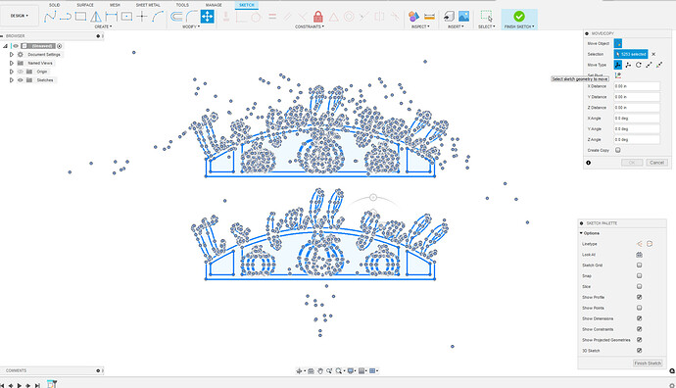Open the Design workspace dropdown
The width and height of the screenshot is (676, 388).
click(20, 16)
